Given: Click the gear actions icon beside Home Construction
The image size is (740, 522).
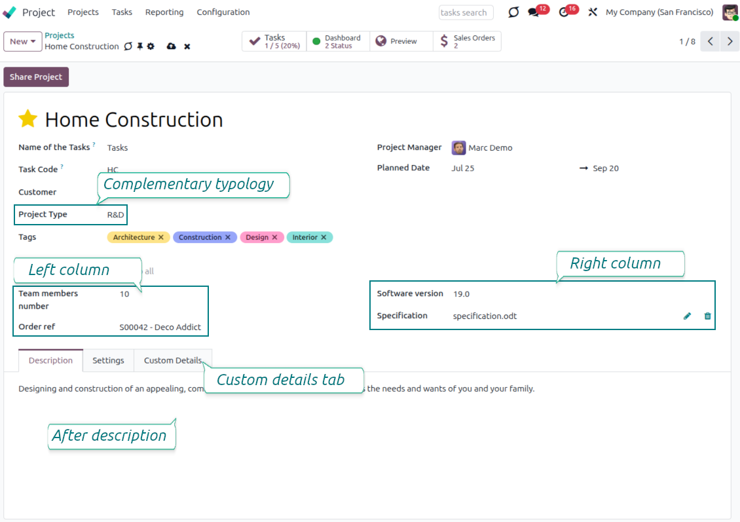Looking at the screenshot, I should point(151,47).
